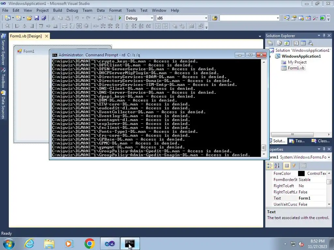
Task: Switch to the Team Explorer tab
Action: coord(297,141)
